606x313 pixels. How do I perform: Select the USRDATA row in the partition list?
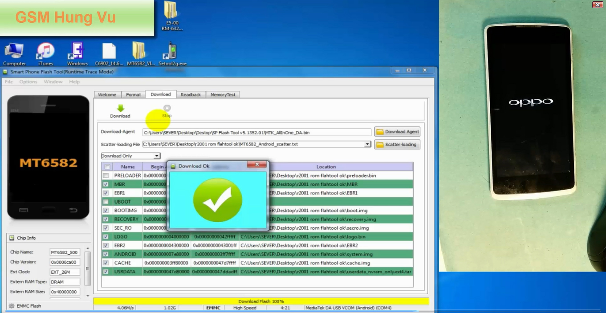126,271
